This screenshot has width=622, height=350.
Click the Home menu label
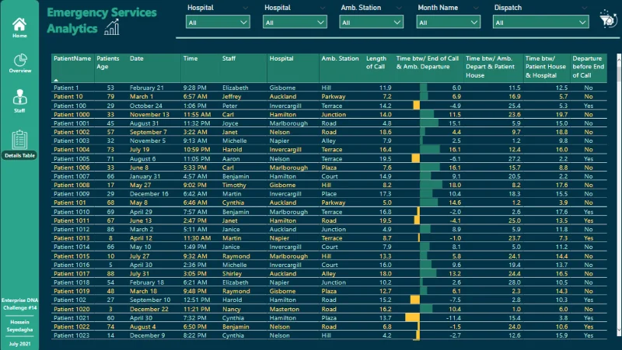[x=19, y=36]
